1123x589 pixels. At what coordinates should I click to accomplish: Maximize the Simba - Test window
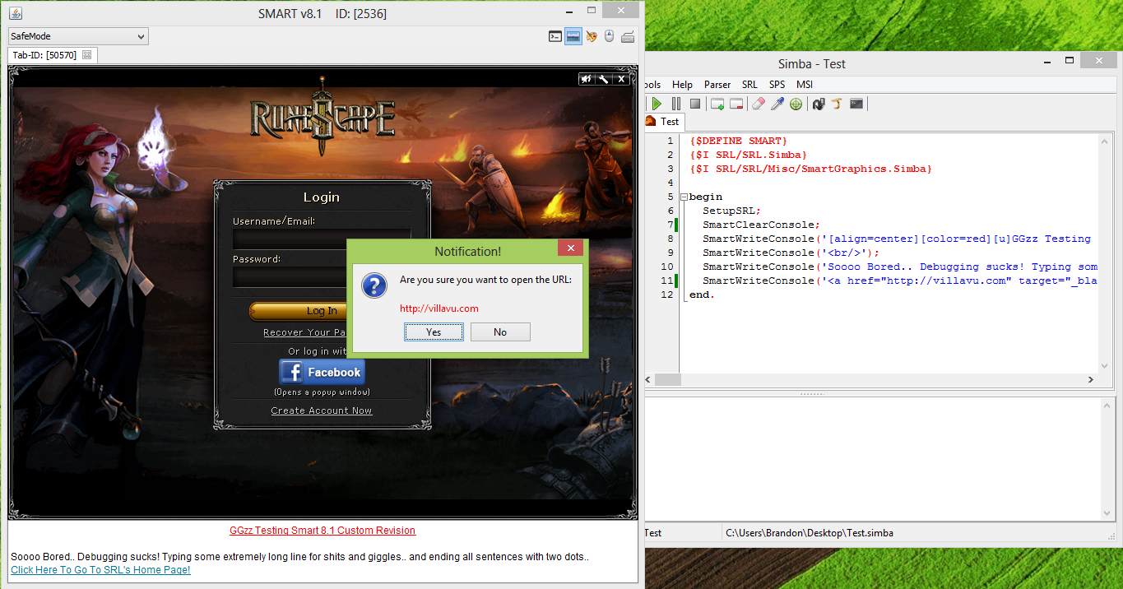[x=1069, y=60]
